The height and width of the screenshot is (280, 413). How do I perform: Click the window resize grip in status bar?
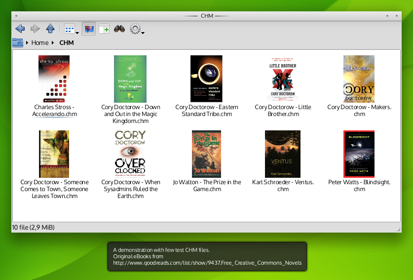coord(399,230)
